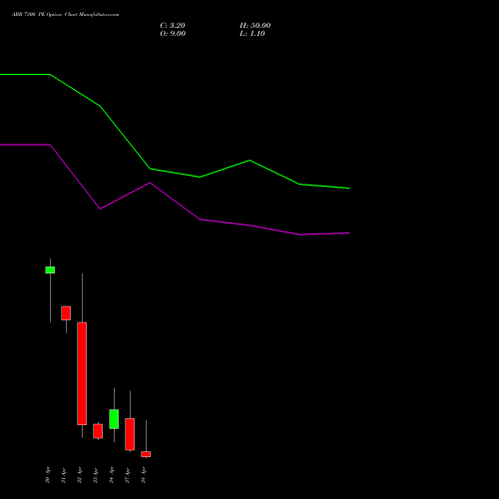Click the high value "H: 50.00"

[255, 25]
